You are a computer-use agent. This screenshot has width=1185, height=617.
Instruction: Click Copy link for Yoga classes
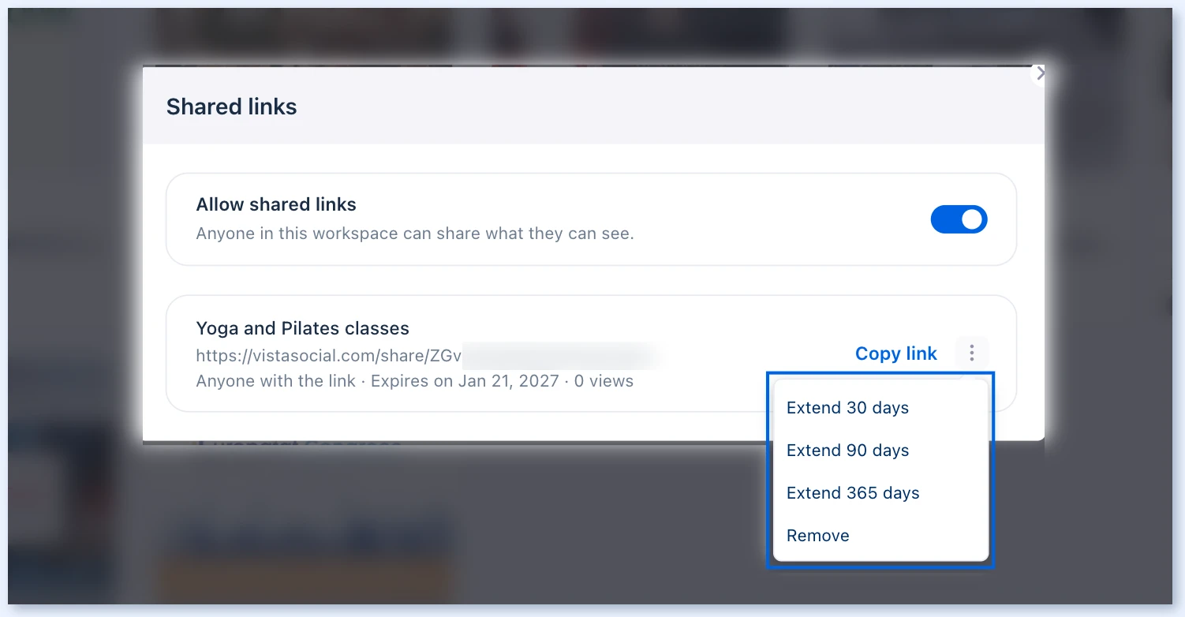pyautogui.click(x=895, y=353)
